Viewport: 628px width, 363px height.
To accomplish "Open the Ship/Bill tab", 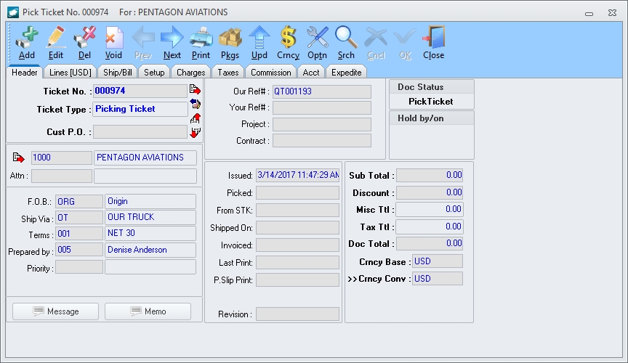I will pyautogui.click(x=117, y=73).
